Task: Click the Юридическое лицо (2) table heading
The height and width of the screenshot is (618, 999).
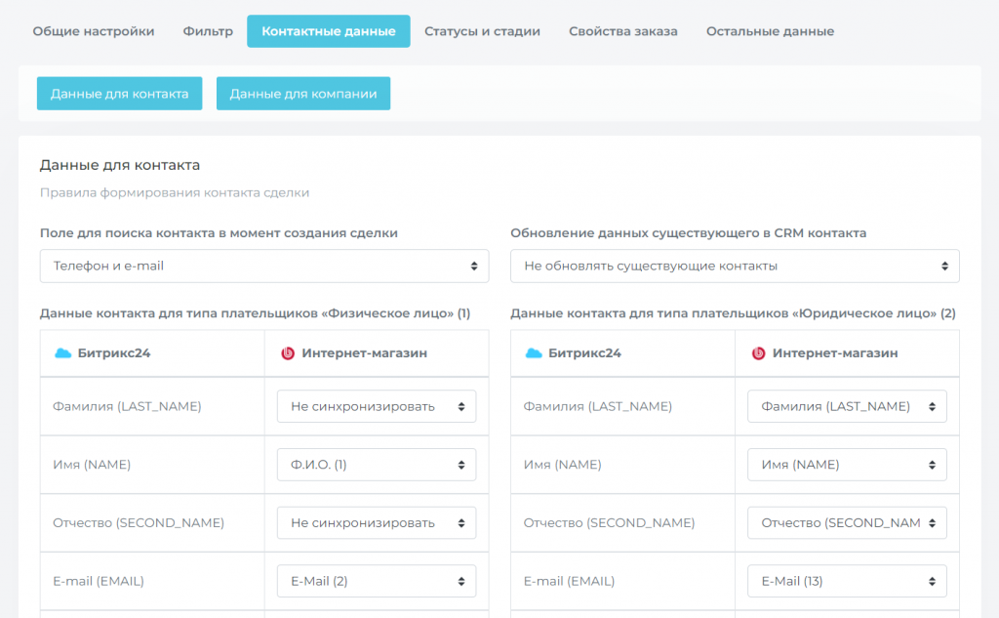Action: point(734,313)
